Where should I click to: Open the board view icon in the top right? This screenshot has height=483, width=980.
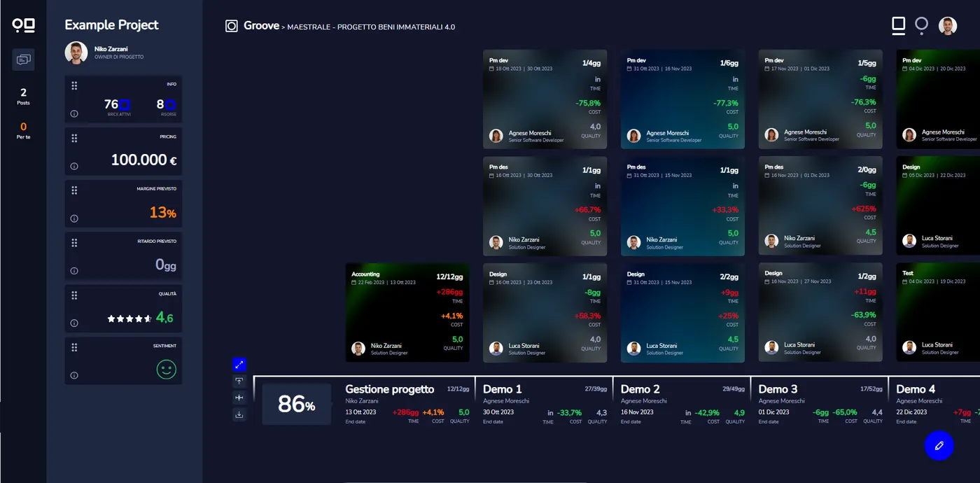pos(898,26)
